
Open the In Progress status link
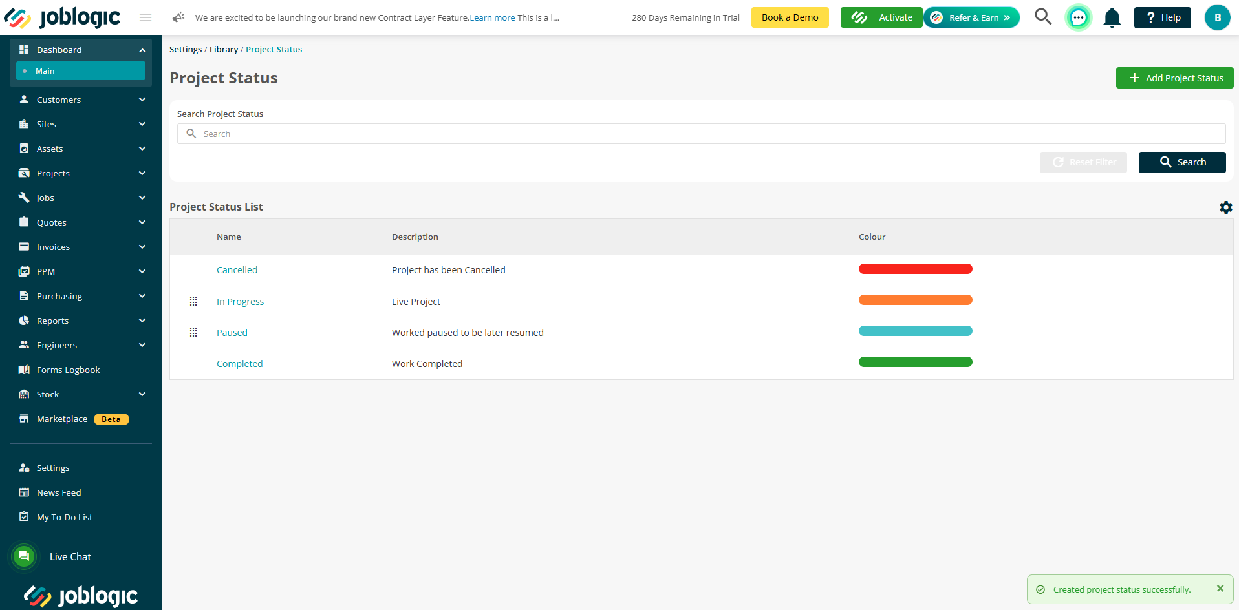[x=240, y=302]
